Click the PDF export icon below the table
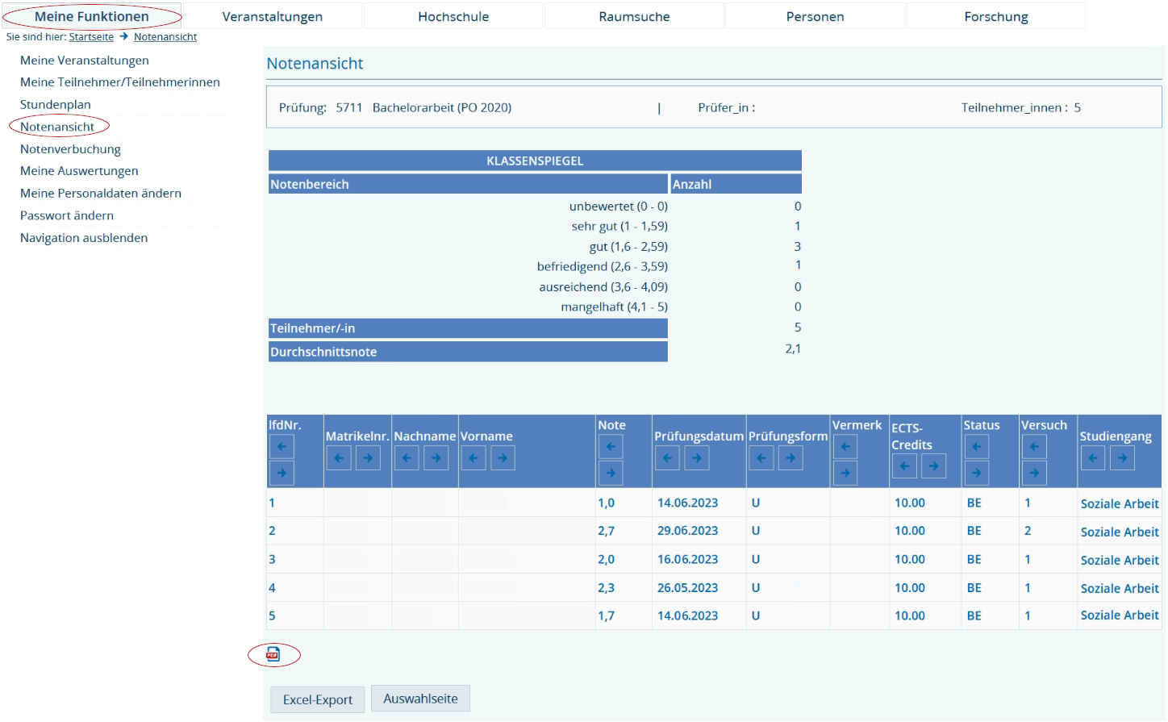This screenshot has height=722, width=1168. point(273,654)
